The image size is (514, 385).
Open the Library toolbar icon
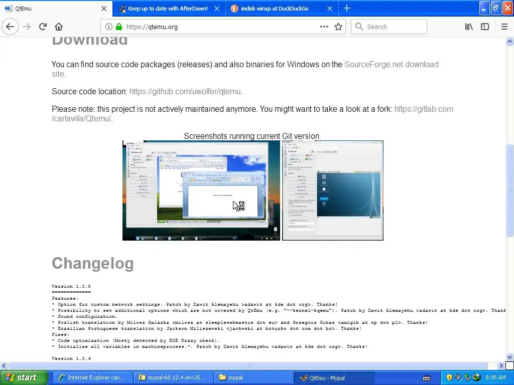(469, 27)
